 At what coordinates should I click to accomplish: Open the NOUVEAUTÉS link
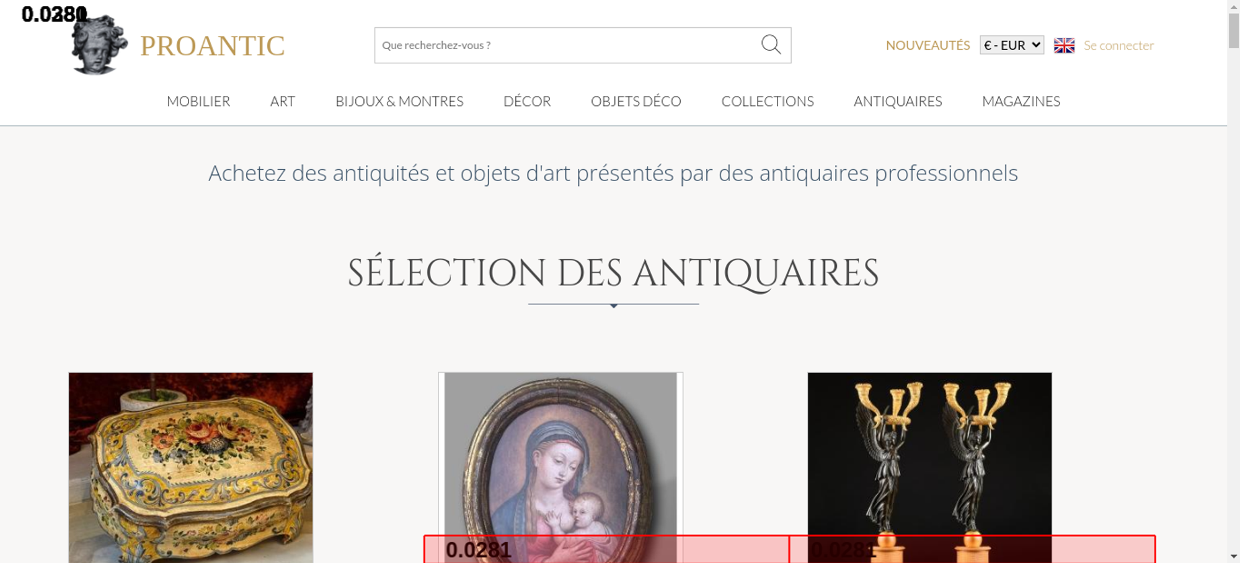coord(928,45)
